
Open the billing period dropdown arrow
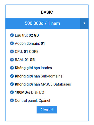pyautogui.click(x=84, y=23)
